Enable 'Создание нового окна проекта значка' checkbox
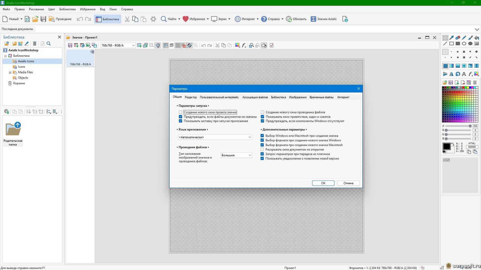 [181, 112]
